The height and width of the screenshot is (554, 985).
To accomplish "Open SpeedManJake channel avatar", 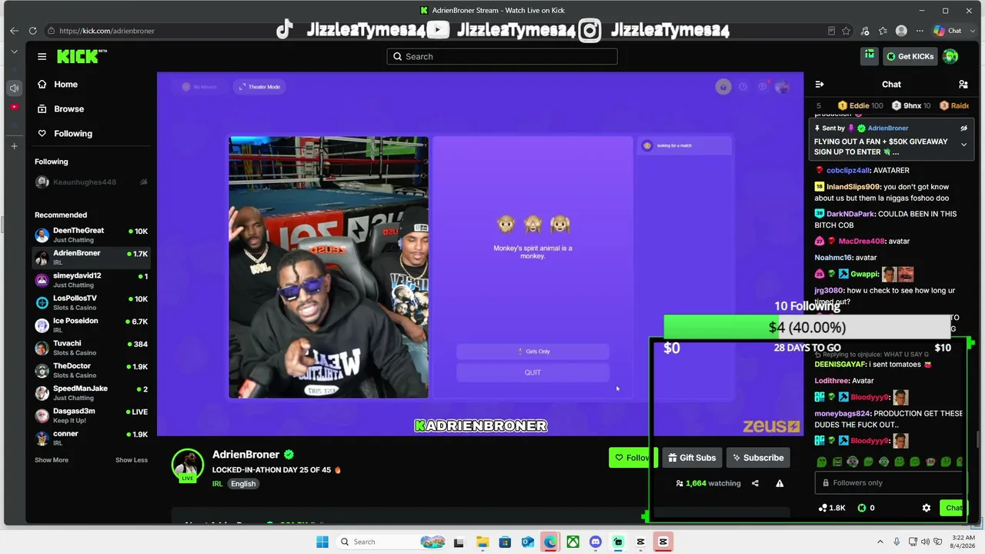I will pos(42,393).
